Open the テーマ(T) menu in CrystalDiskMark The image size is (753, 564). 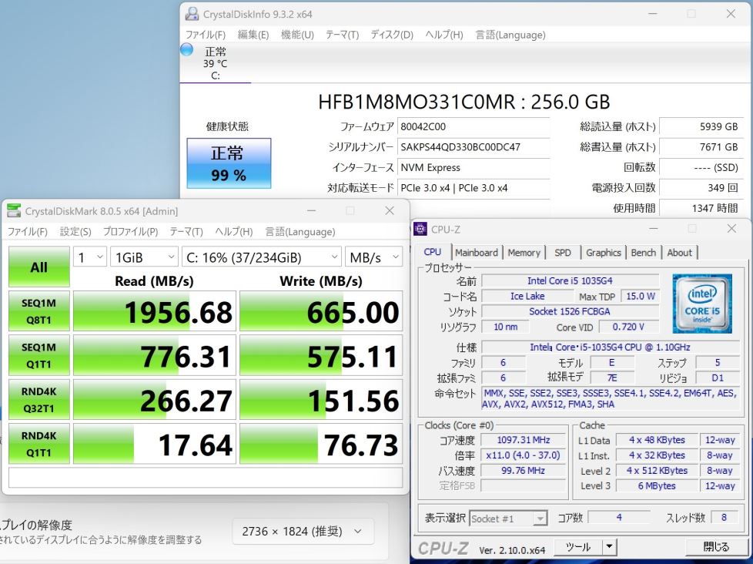186,232
